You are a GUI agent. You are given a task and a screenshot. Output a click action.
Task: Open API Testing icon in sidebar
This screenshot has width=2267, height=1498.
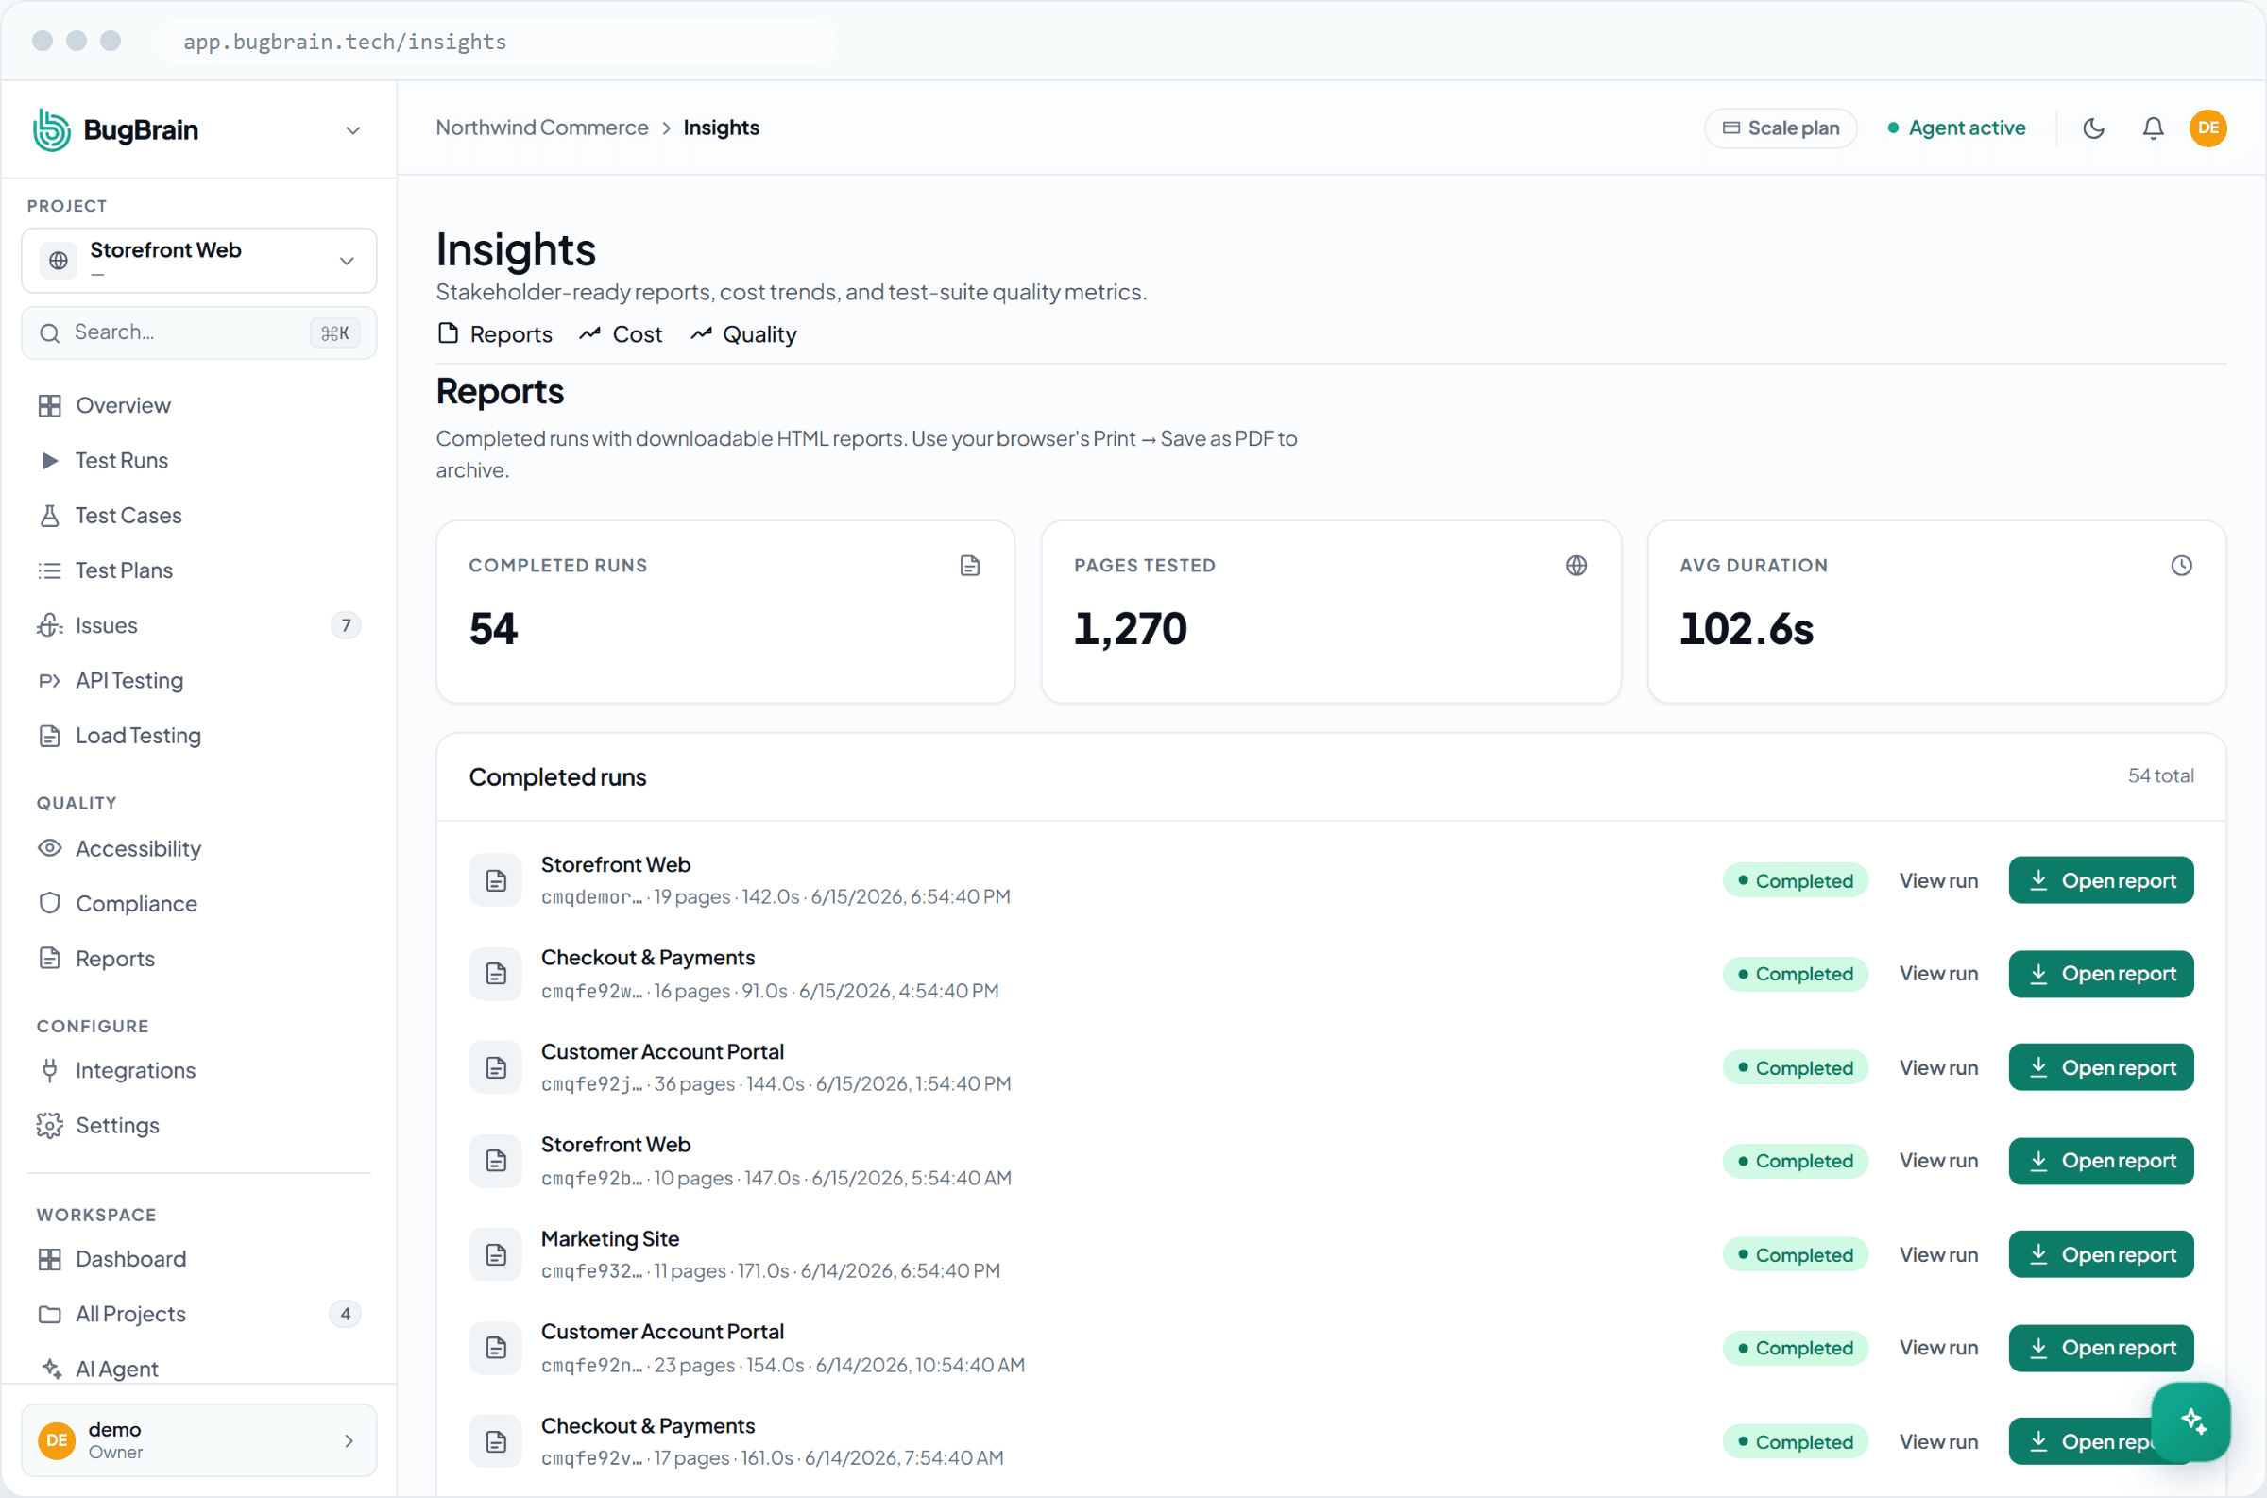click(50, 680)
